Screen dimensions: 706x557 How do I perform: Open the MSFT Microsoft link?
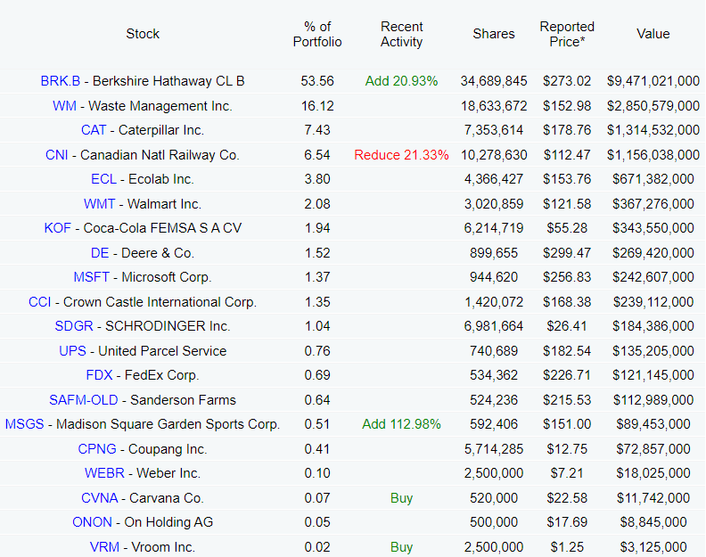point(92,277)
